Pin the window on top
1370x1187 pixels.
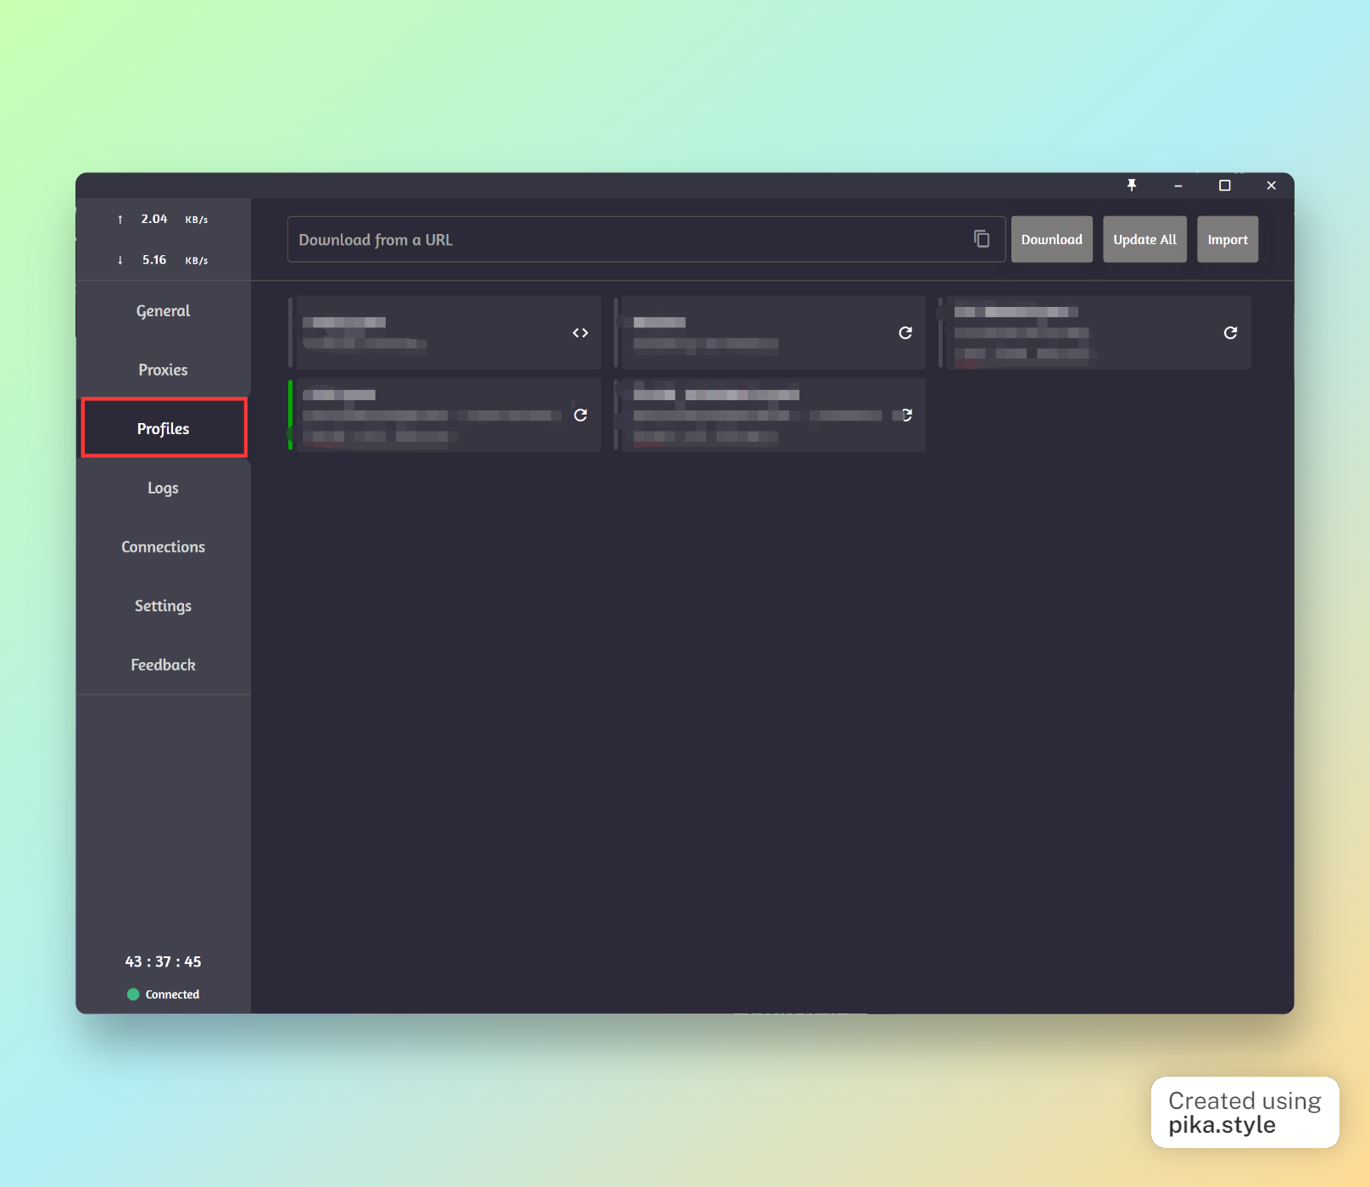(1131, 186)
